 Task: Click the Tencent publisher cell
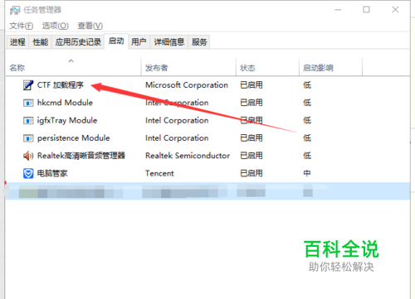coord(159,173)
